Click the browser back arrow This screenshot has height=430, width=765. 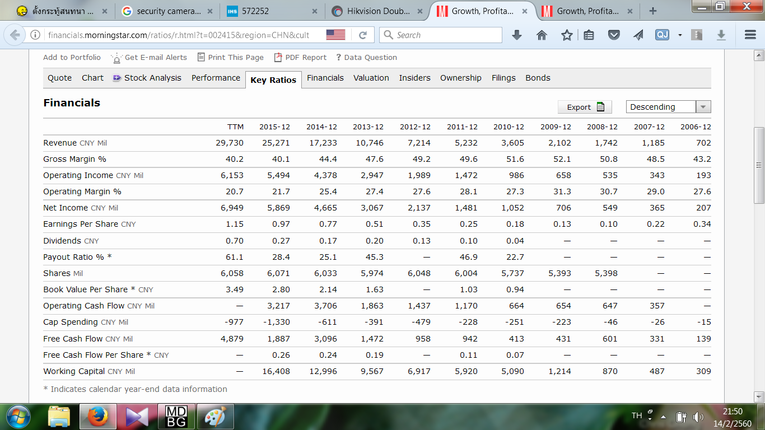coord(15,35)
